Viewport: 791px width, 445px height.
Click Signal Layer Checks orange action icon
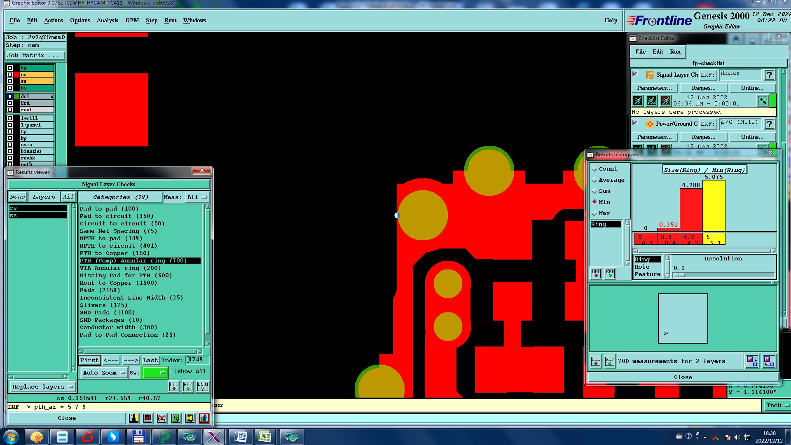[650, 75]
